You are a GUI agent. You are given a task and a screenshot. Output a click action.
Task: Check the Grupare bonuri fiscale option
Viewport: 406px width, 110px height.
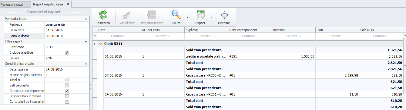click(x=67, y=96)
